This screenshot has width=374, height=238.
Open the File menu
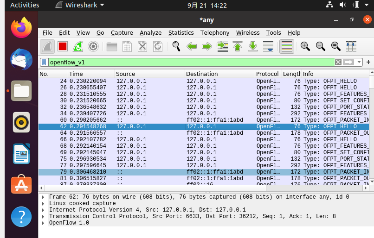[47, 33]
